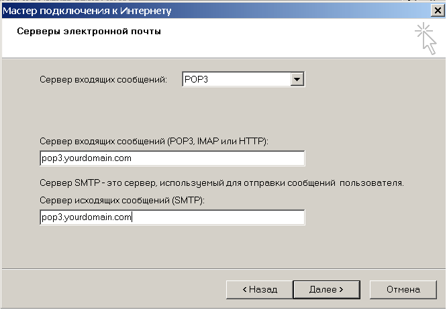Open the incoming server type dropdown arrow
The image size is (447, 310).
[297, 80]
